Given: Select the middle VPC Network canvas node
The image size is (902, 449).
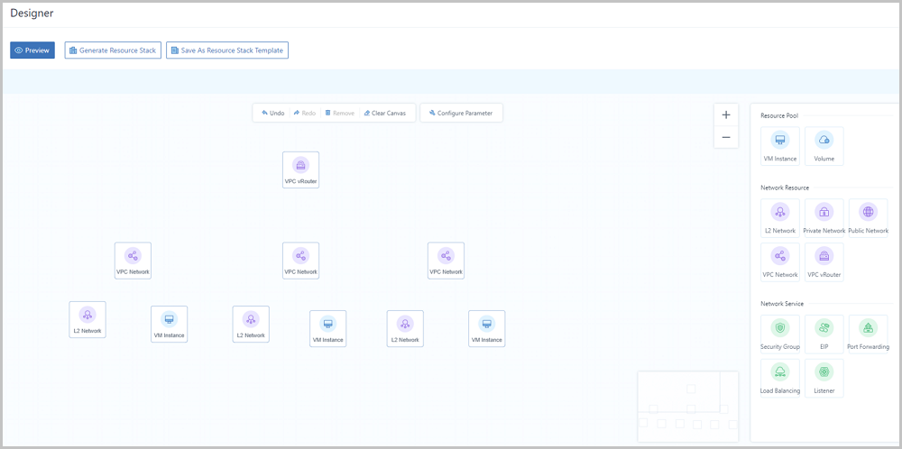Looking at the screenshot, I should (301, 261).
